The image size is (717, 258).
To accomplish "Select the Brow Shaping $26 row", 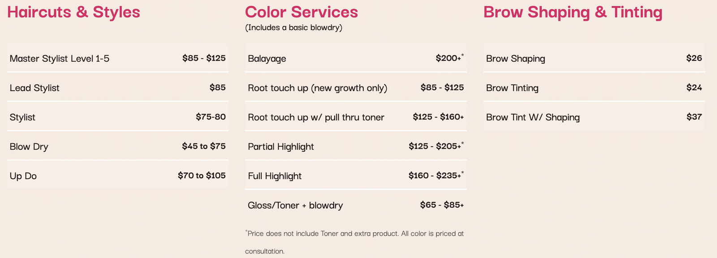I will (594, 58).
